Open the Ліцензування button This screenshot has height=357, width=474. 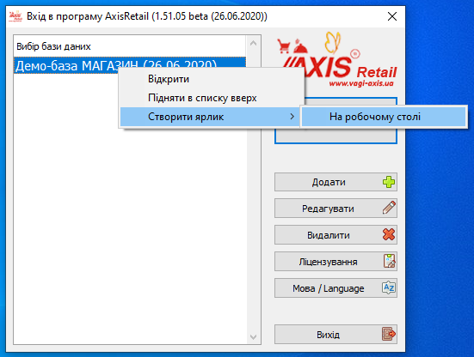tap(335, 262)
